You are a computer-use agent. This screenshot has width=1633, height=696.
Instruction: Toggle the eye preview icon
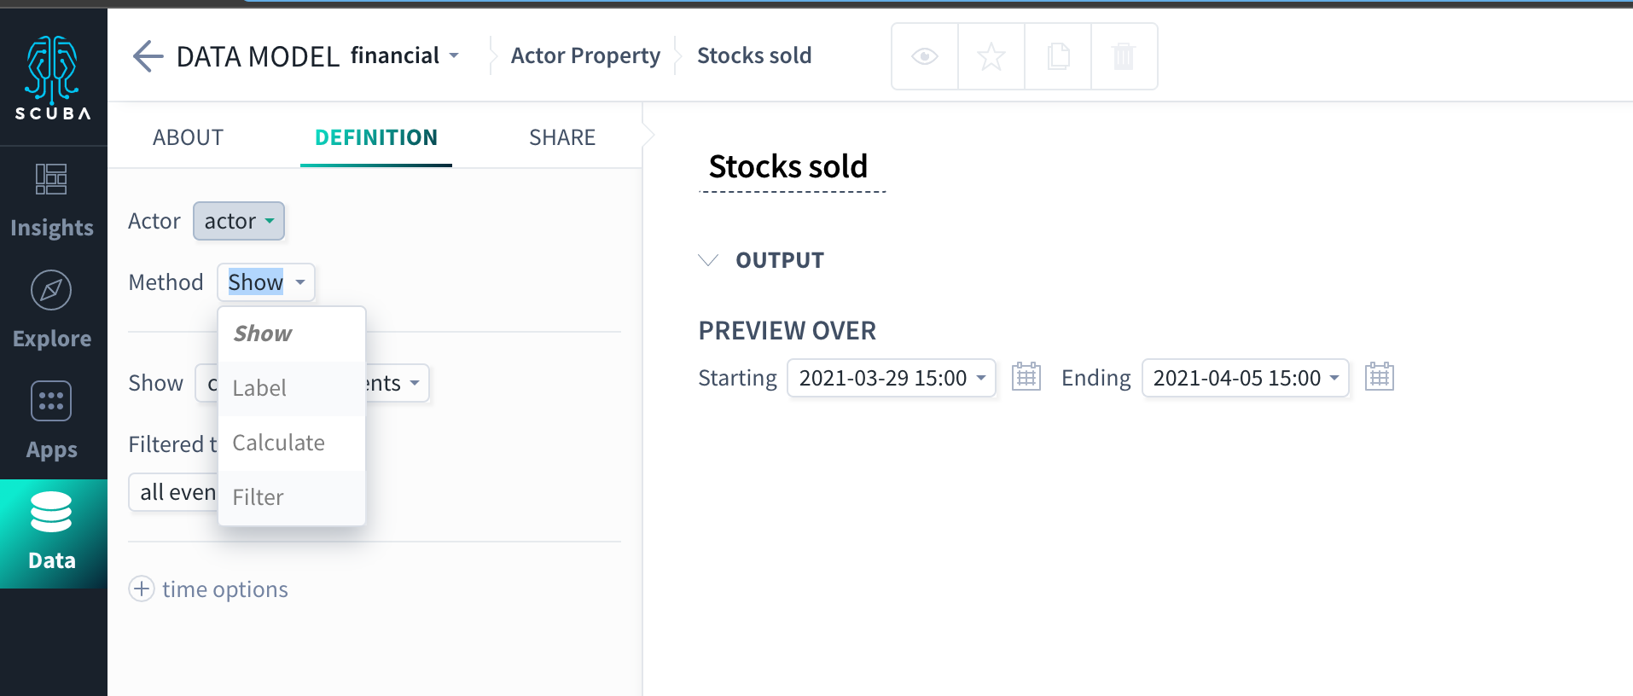point(925,56)
